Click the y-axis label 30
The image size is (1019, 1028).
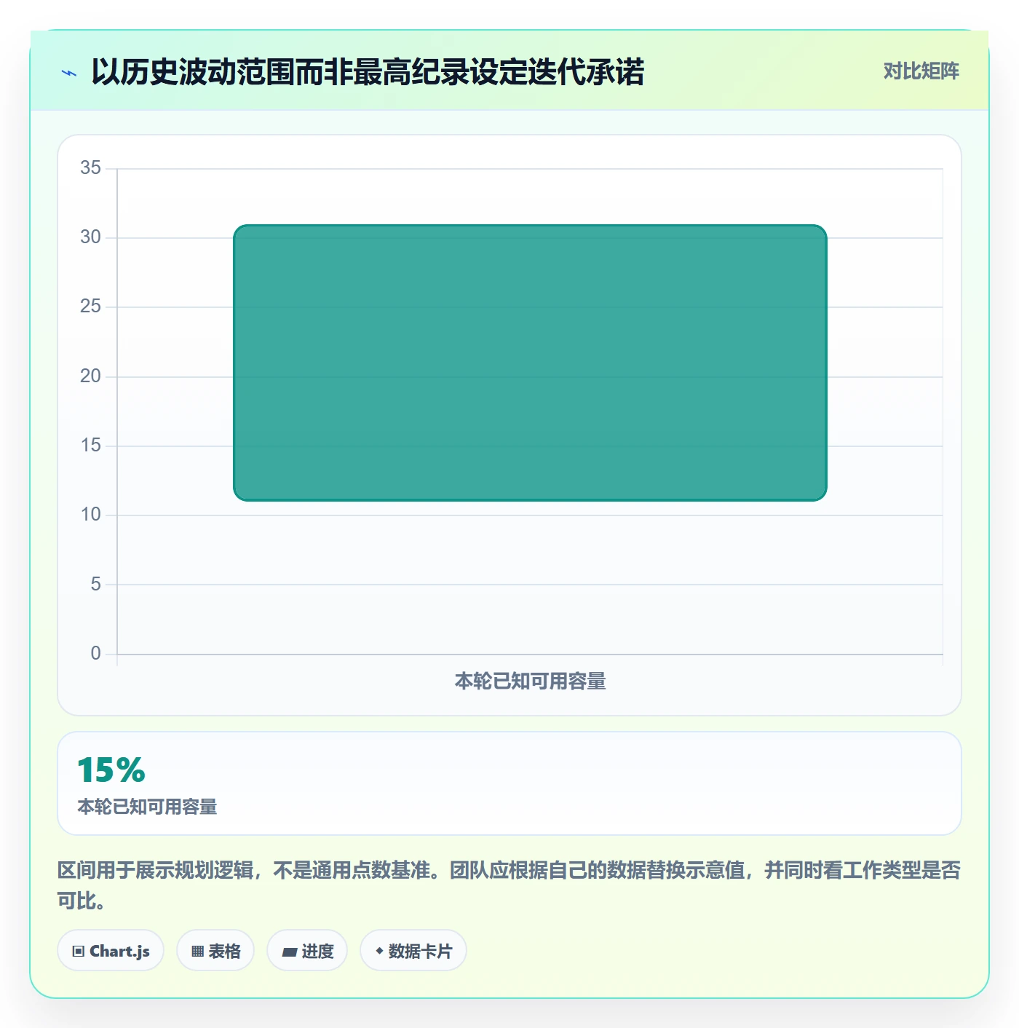(x=91, y=237)
